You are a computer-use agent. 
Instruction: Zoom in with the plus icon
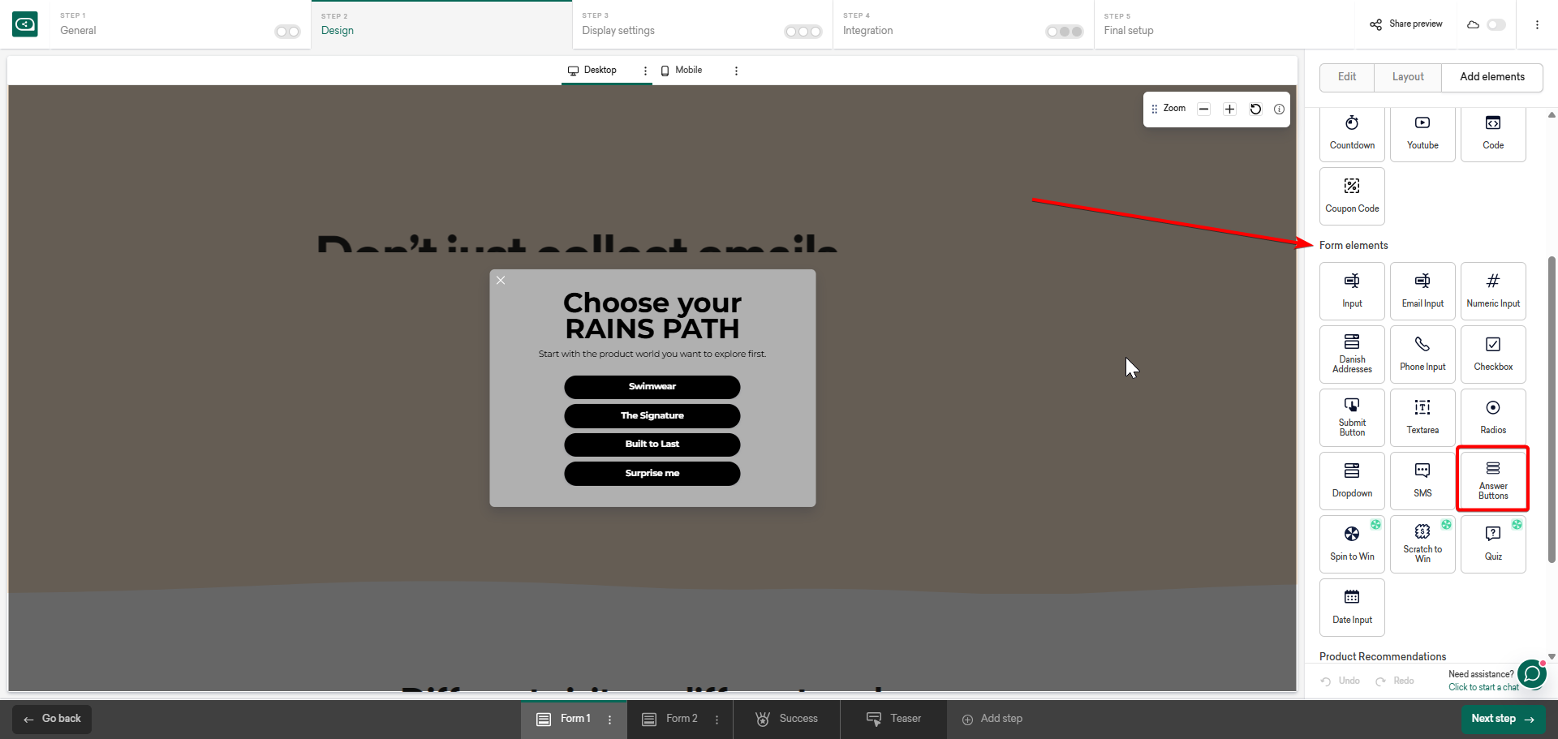pyautogui.click(x=1230, y=110)
